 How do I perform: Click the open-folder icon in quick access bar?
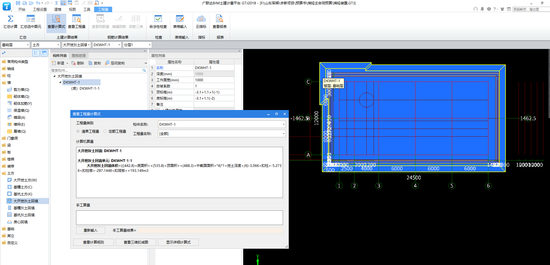(x=31, y=3)
